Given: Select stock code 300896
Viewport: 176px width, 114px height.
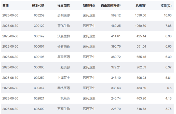Looking at the screenshot, I should (x=39, y=67).
